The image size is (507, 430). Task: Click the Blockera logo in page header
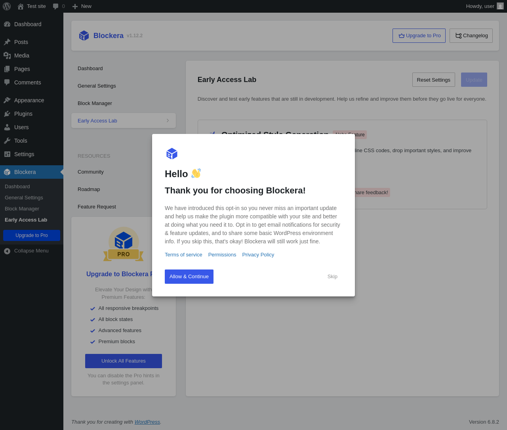point(84,36)
